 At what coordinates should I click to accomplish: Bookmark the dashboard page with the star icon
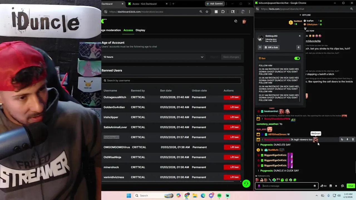207,12
